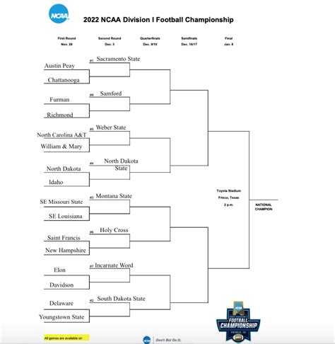Click the North Carolina A&T entry
This screenshot has width=335, height=344.
coord(61,135)
